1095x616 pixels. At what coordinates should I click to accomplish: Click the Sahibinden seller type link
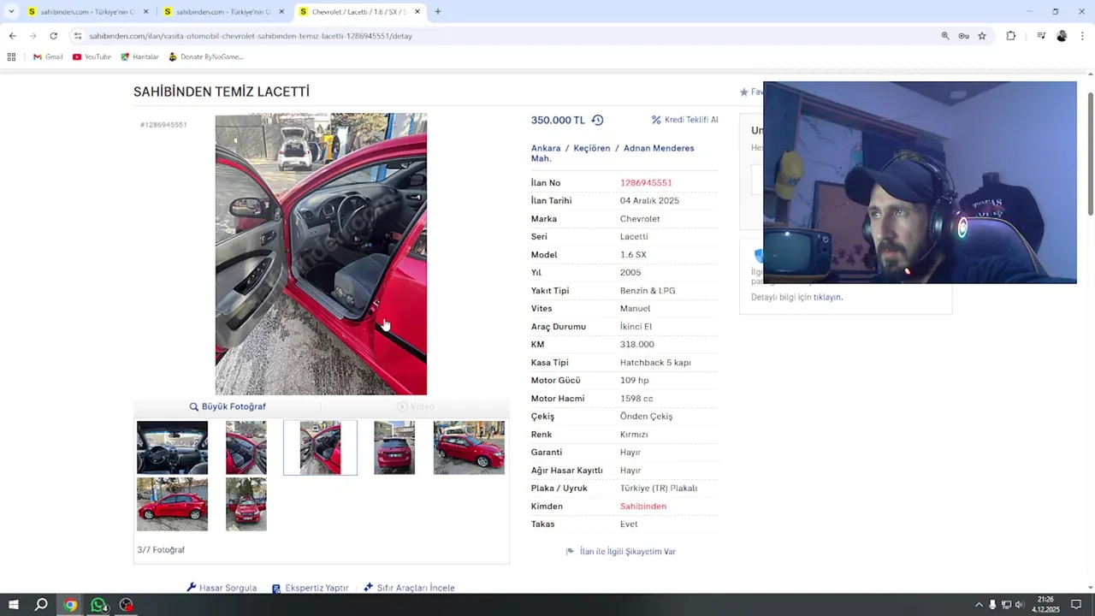[643, 506]
